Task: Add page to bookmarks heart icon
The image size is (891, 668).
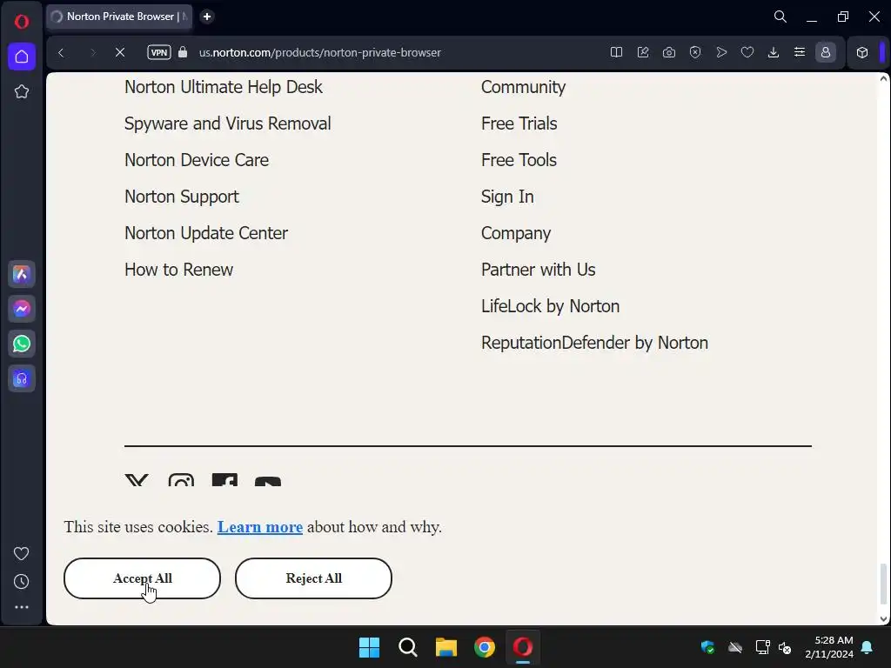Action: tap(747, 52)
